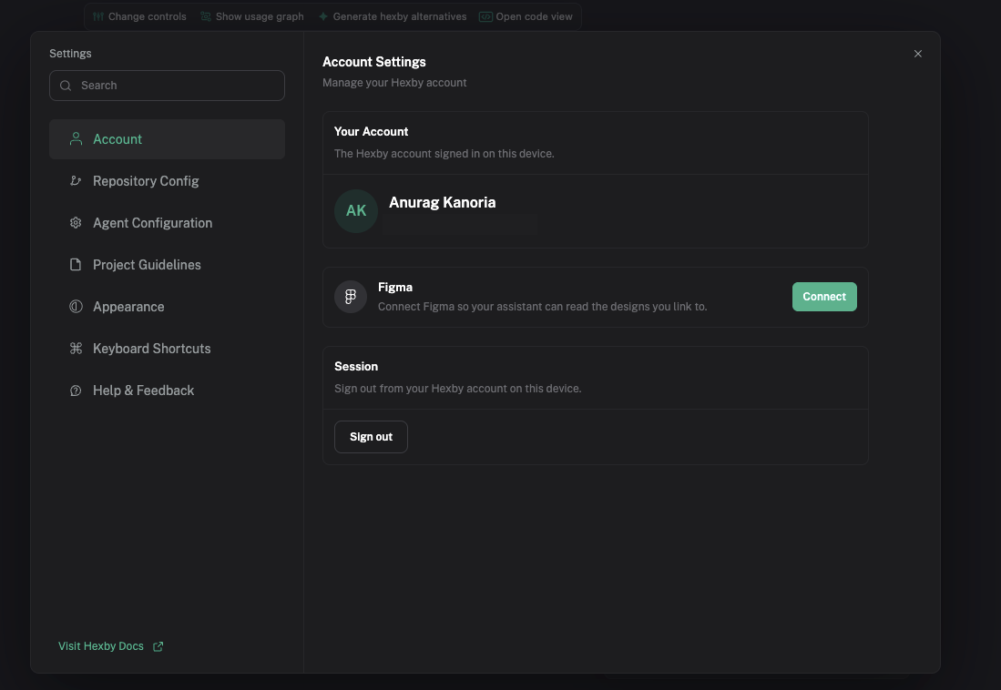Click the magnifier icon in Search box
1001x690 pixels.
click(x=65, y=86)
